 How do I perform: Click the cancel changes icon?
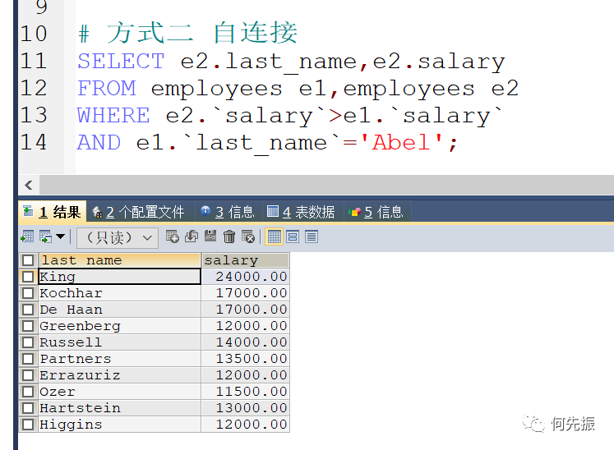point(248,236)
